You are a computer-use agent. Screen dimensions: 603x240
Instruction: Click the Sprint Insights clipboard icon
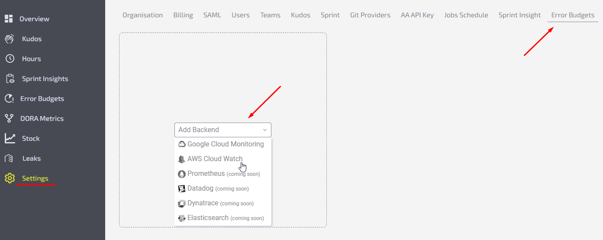click(x=10, y=78)
